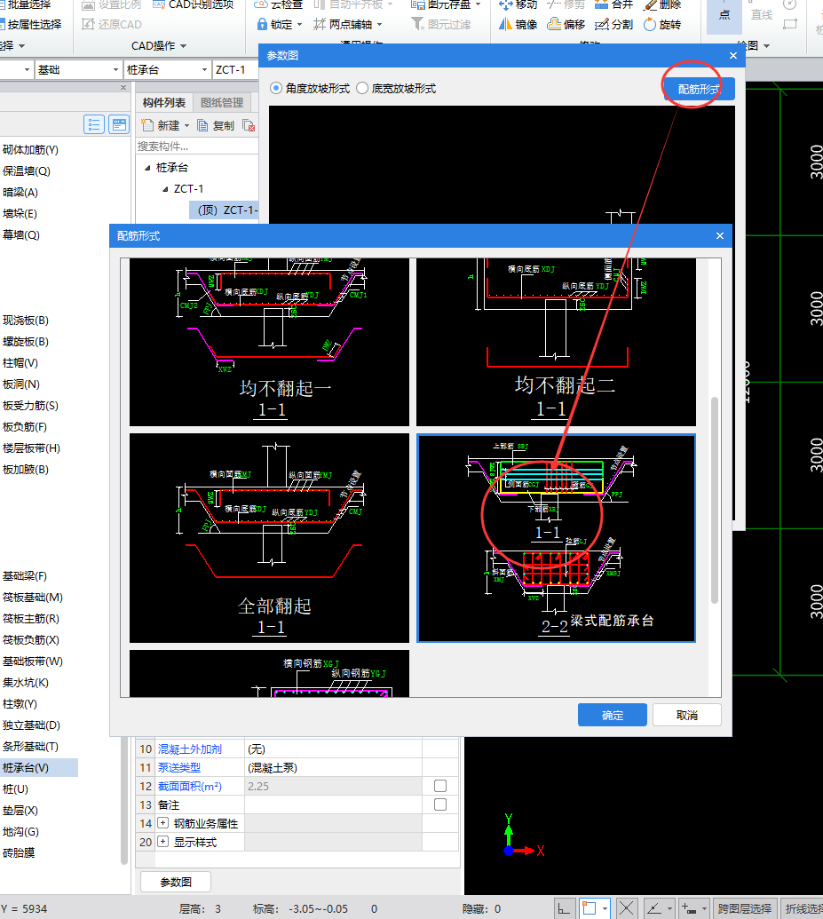823x919 pixels.
Task: Choose the 均不翻起二 rebar form thumbnail
Action: (x=556, y=342)
